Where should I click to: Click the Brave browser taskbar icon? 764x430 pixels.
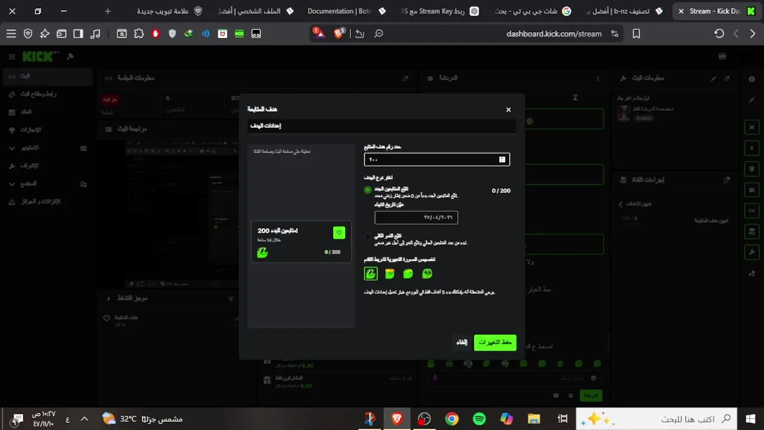[396, 419]
